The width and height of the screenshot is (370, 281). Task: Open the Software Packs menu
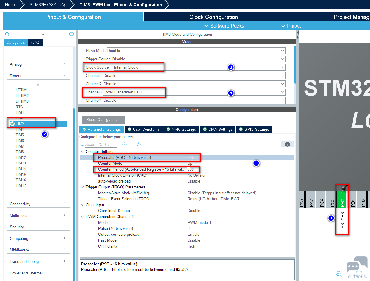click(224, 26)
